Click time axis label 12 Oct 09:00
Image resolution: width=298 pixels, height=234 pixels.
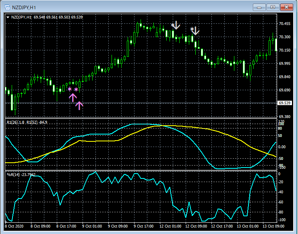tap(196, 226)
